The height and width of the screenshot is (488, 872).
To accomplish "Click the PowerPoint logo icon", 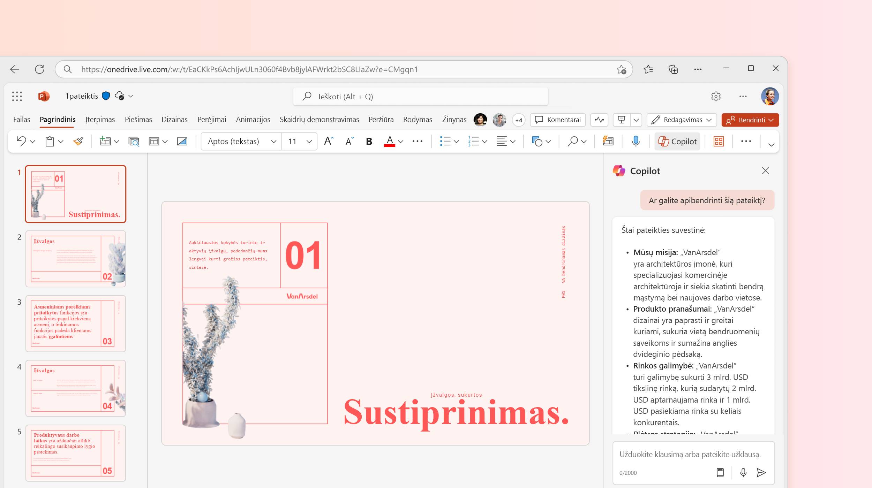I will 44,96.
